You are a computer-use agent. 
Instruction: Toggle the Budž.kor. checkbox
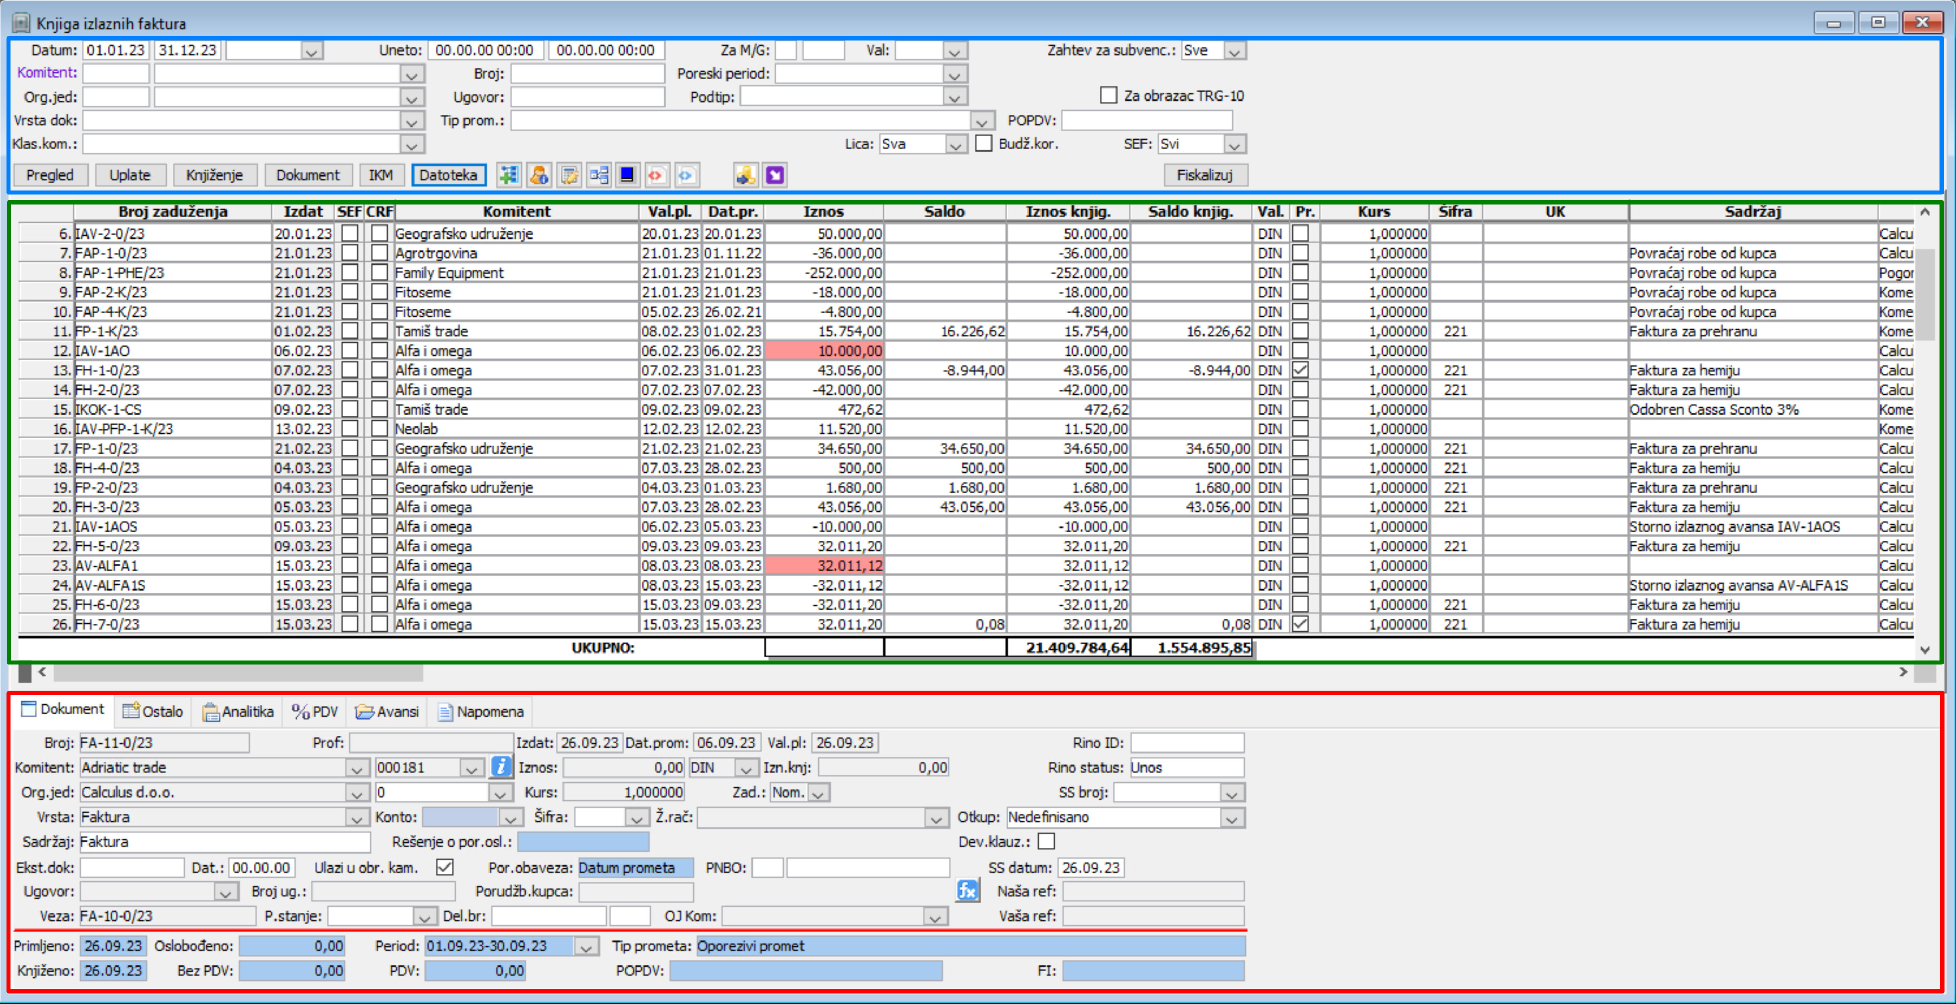pyautogui.click(x=984, y=144)
